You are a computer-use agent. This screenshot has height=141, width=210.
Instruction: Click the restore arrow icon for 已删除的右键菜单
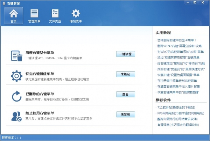click(16, 96)
